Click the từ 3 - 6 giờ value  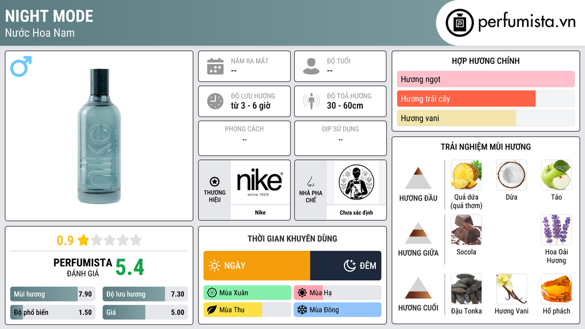pyautogui.click(x=251, y=106)
